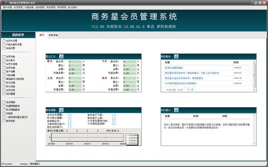
Task: Go to 下一页 of notifications
Action: click(190, 90)
